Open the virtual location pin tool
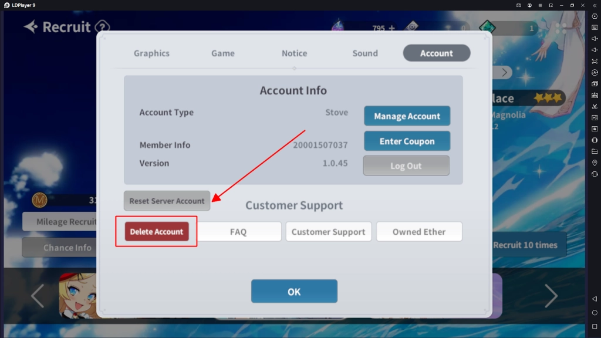 [595, 163]
